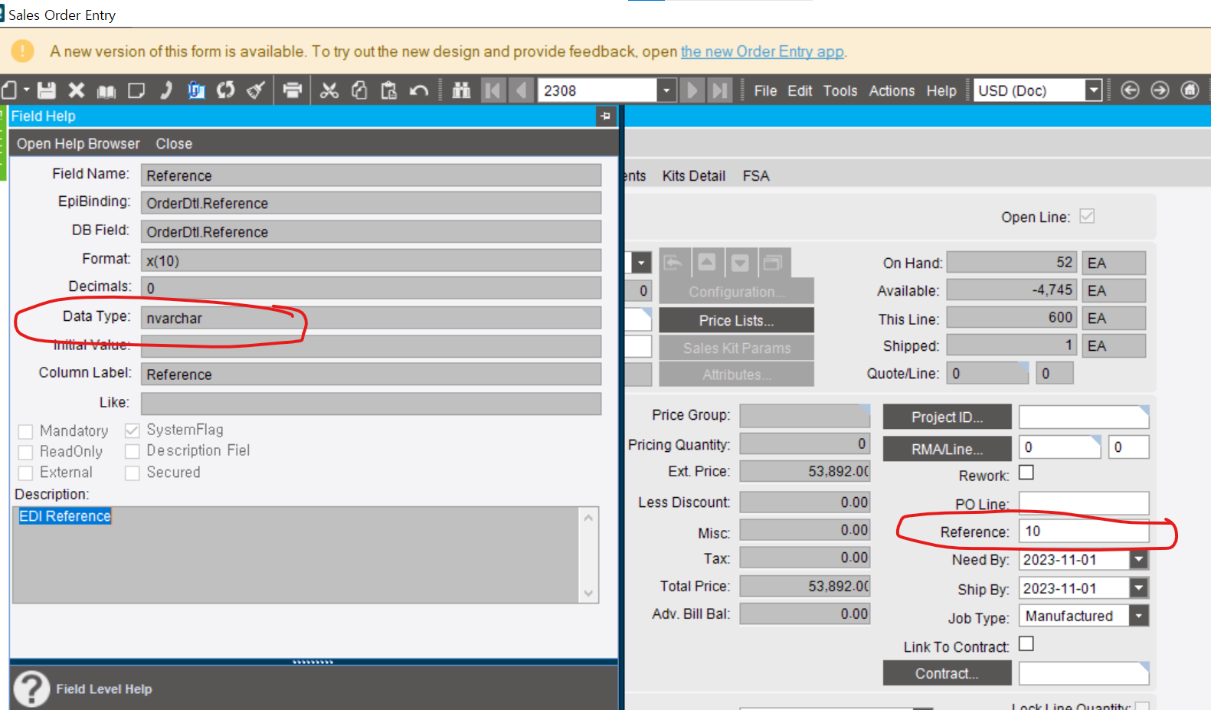Click the Paste clipboard icon

pyautogui.click(x=389, y=90)
